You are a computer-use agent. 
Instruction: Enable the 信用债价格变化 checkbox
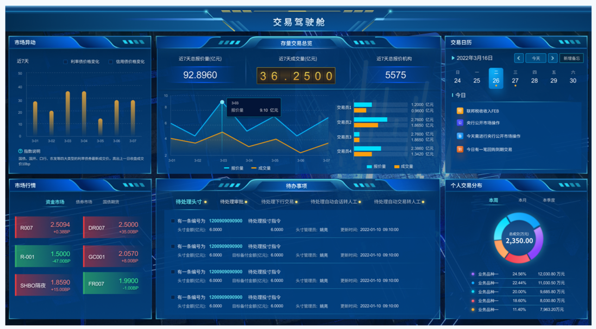[111, 62]
